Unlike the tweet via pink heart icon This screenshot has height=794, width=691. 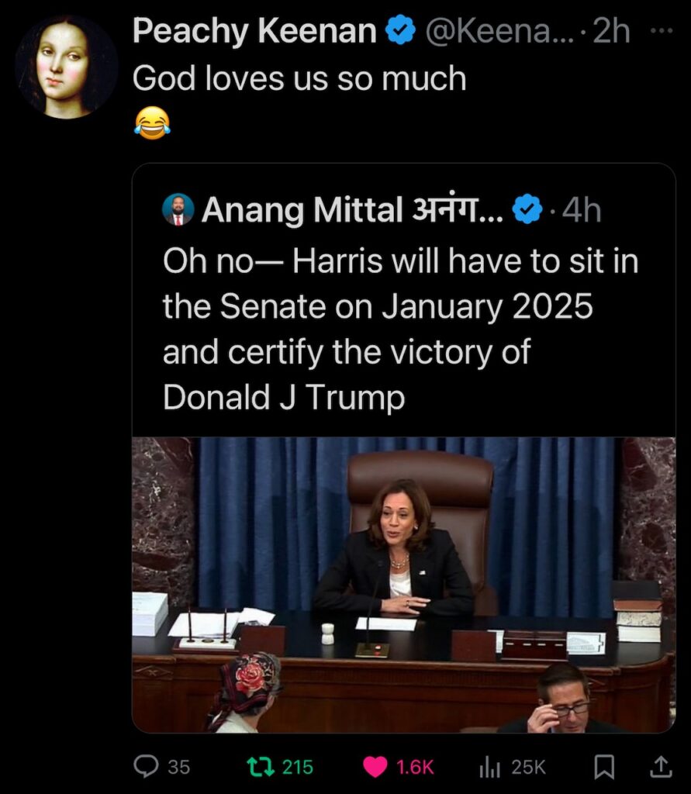[x=375, y=767]
